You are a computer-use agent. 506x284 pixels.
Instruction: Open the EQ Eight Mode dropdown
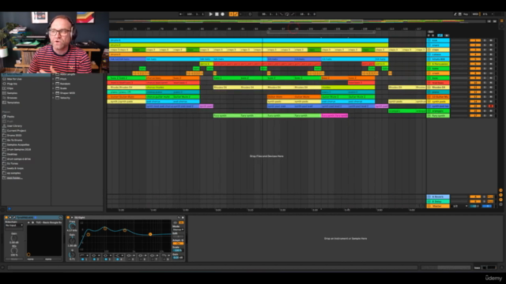tap(178, 230)
